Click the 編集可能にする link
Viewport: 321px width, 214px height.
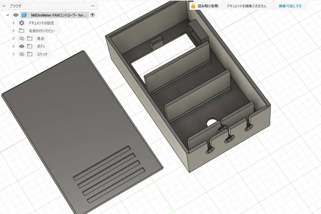tap(290, 6)
